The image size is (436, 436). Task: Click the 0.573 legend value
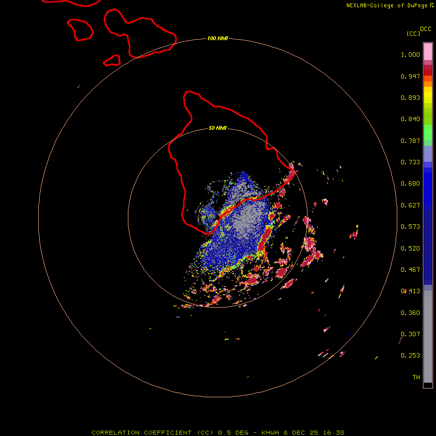pyautogui.click(x=410, y=227)
